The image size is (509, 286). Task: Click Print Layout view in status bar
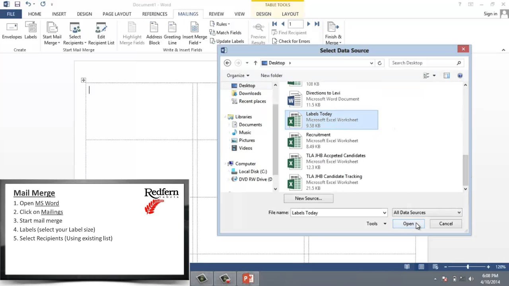[x=421, y=267]
